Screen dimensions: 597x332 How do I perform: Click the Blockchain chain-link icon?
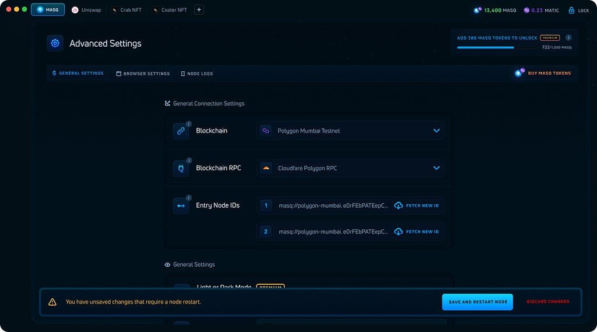(181, 131)
